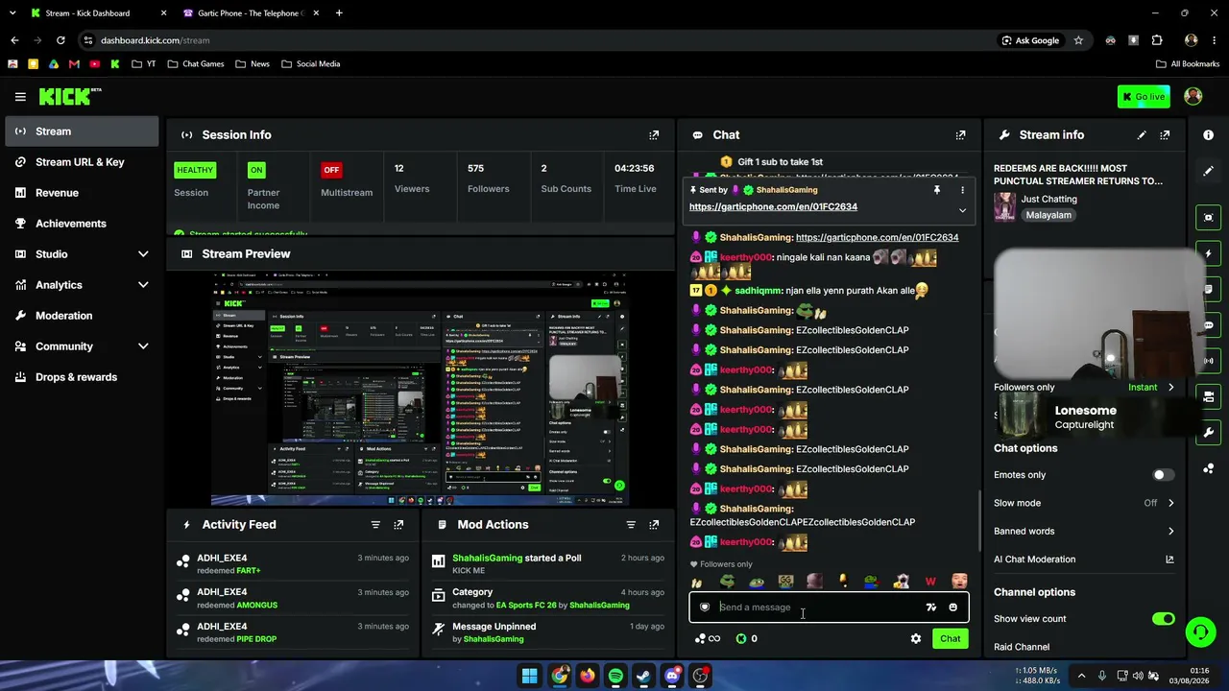Pop out the Activity Feed panel

[x=398, y=525]
